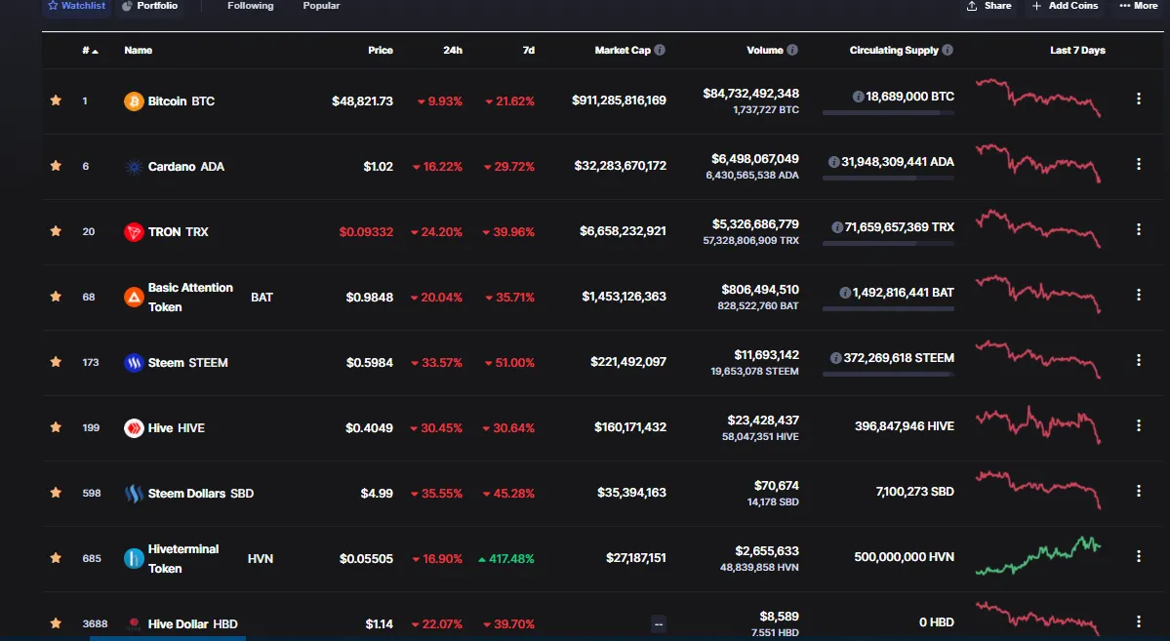The height and width of the screenshot is (641, 1170).
Task: Toggle the Steem watchlist star
Action: tap(56, 362)
